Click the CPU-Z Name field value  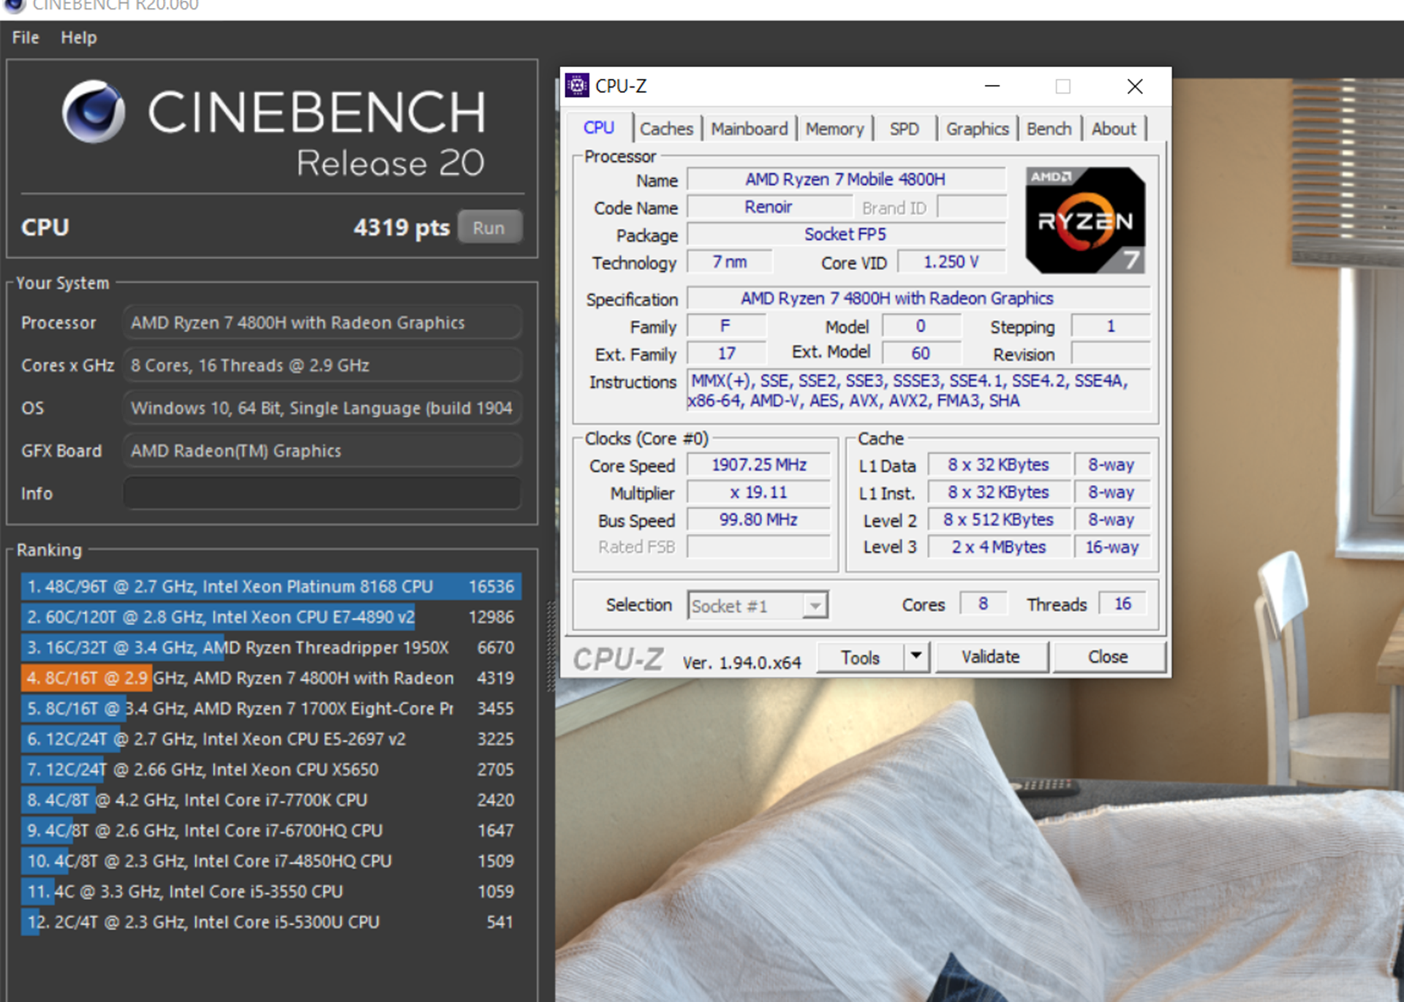coord(846,180)
